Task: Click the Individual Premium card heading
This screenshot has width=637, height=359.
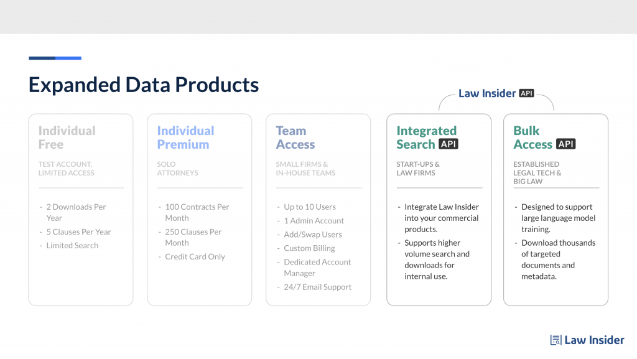Action: coord(185,138)
